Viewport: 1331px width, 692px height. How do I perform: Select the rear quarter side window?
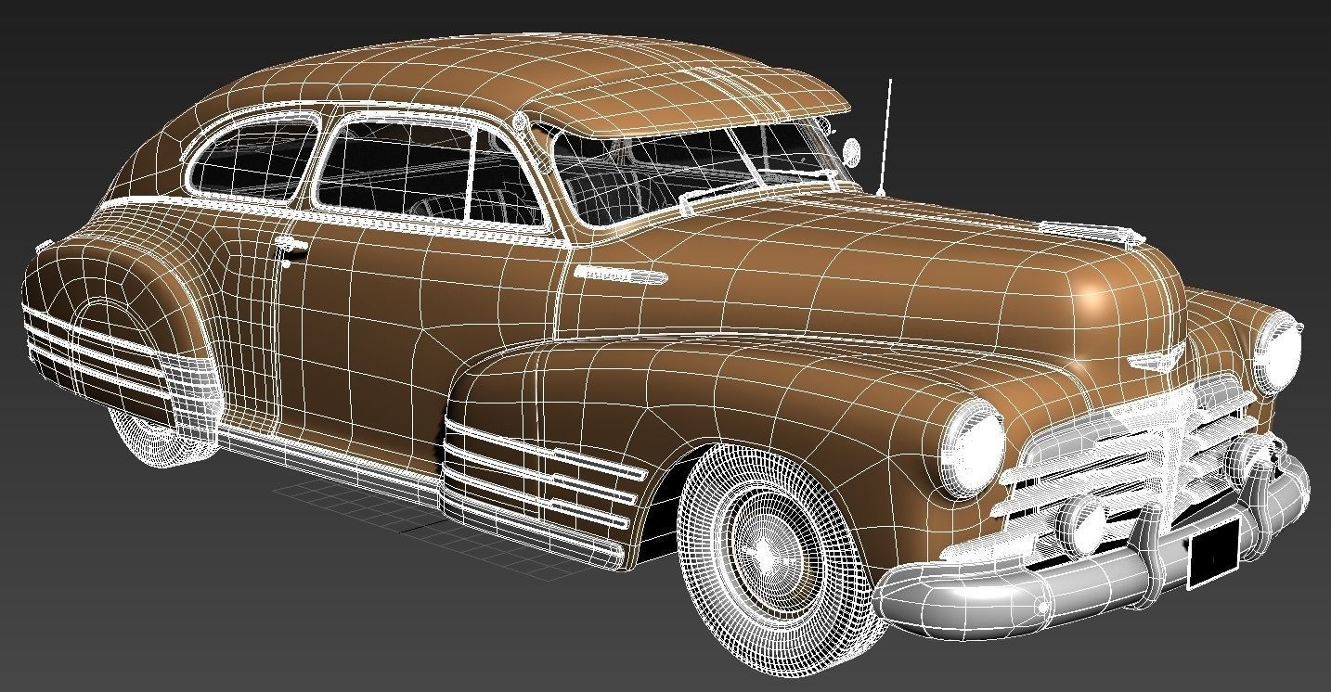point(254,159)
